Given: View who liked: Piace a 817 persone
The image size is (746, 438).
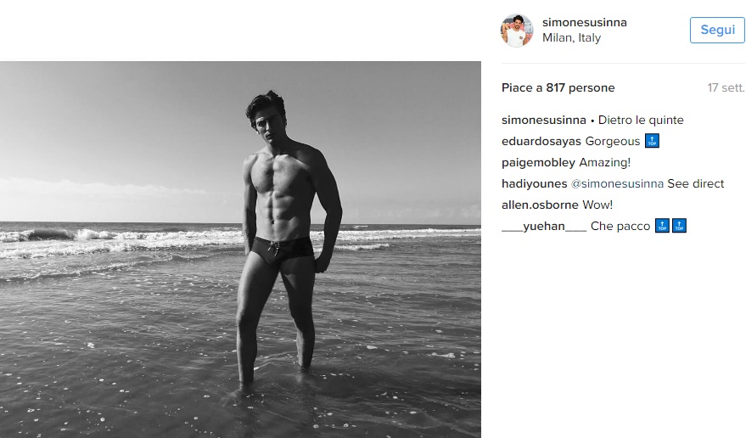Looking at the screenshot, I should [x=558, y=87].
